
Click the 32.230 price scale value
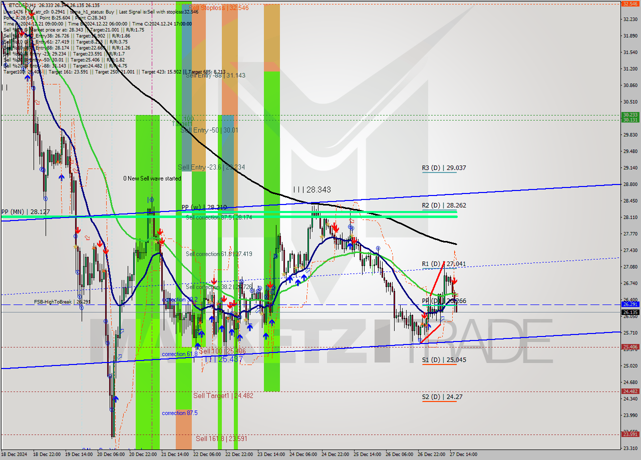(629, 19)
